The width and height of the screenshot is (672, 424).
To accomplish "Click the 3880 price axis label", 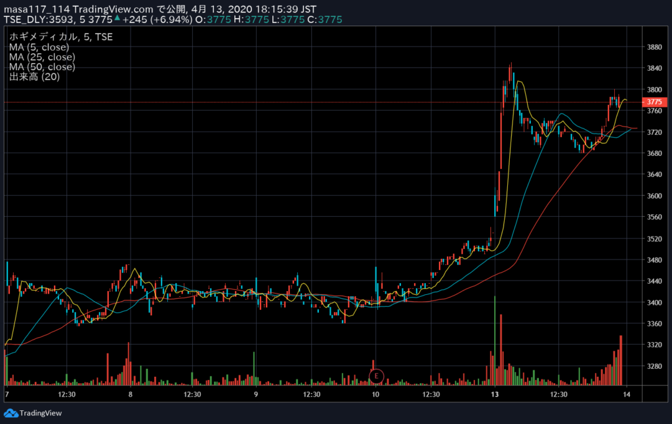I will tap(654, 47).
